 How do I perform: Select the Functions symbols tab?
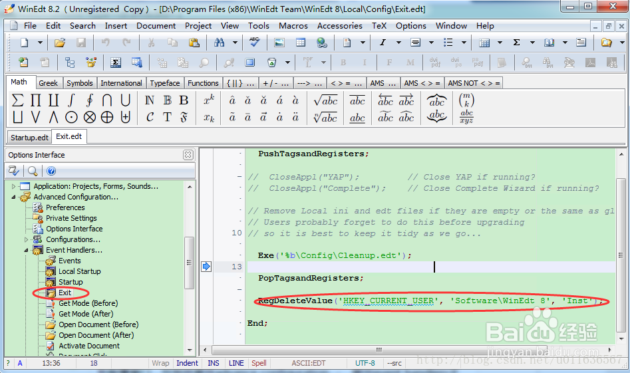pyautogui.click(x=203, y=83)
